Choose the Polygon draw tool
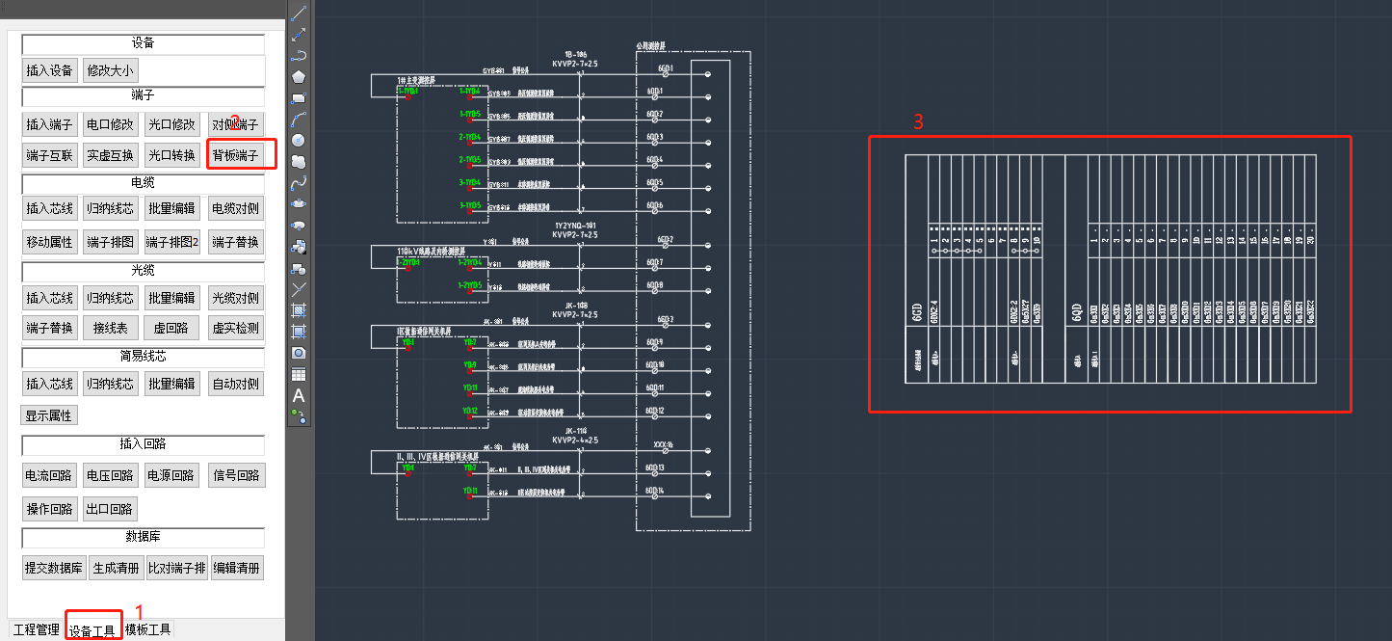1392x641 pixels. [299, 76]
